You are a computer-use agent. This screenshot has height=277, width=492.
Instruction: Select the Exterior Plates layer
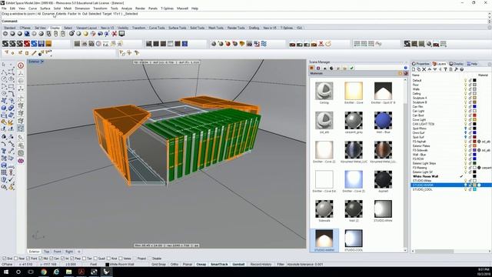(x=421, y=145)
